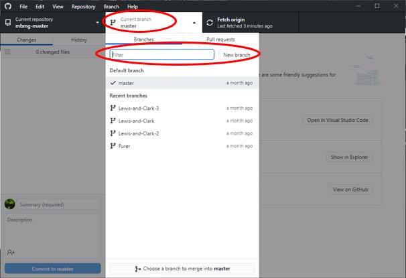Click the fetch origin refresh icon
406x278 pixels.
209,23
